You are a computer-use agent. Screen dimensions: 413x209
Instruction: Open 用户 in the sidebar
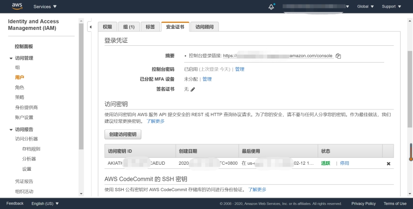point(20,78)
